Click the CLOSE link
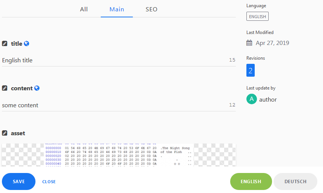 pos(49,182)
